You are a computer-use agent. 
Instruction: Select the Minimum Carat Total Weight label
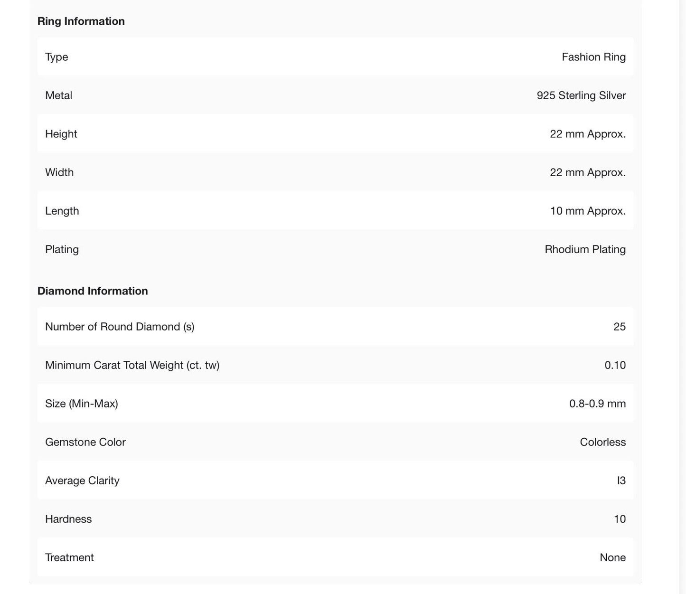[x=132, y=365]
